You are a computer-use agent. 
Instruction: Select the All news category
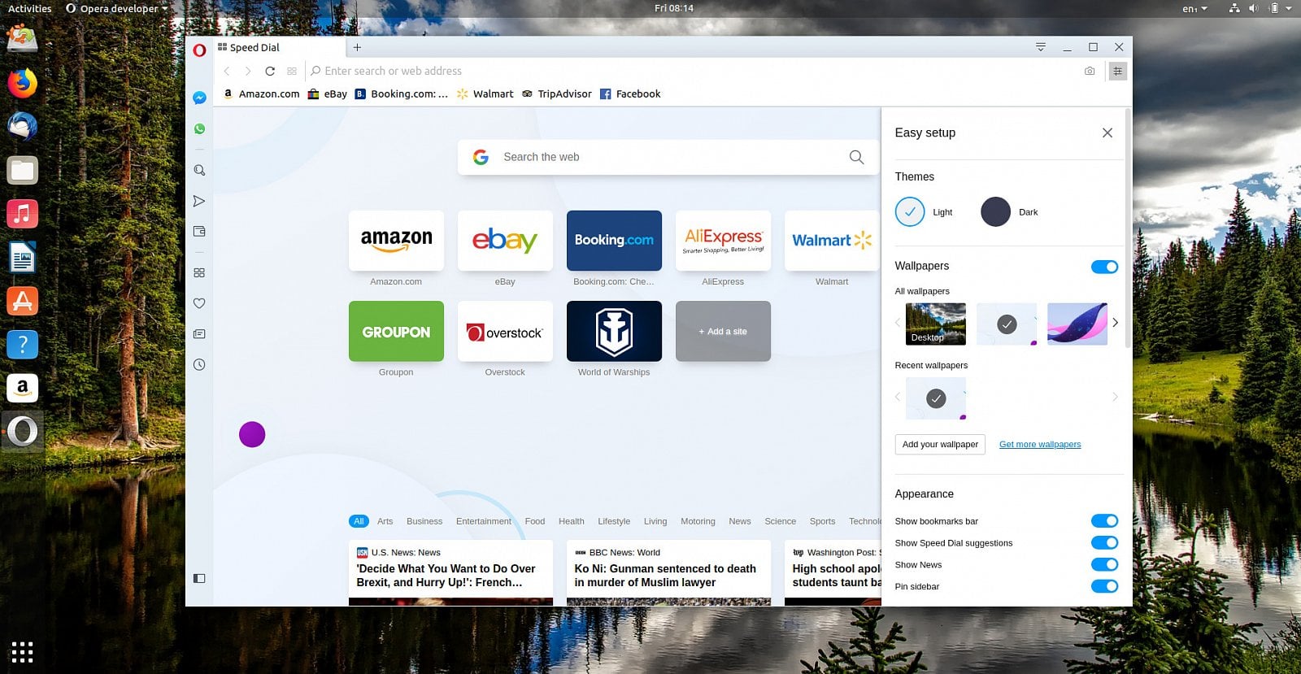pyautogui.click(x=359, y=521)
